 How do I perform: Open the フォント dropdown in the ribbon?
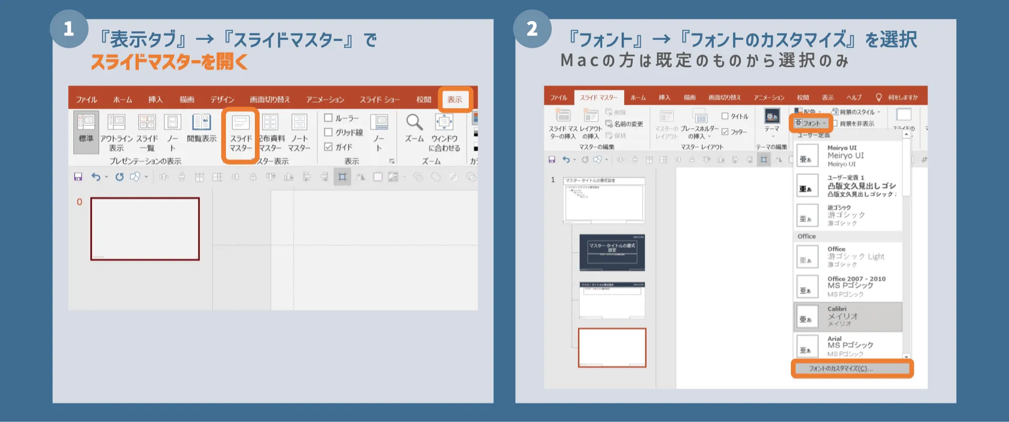point(810,123)
